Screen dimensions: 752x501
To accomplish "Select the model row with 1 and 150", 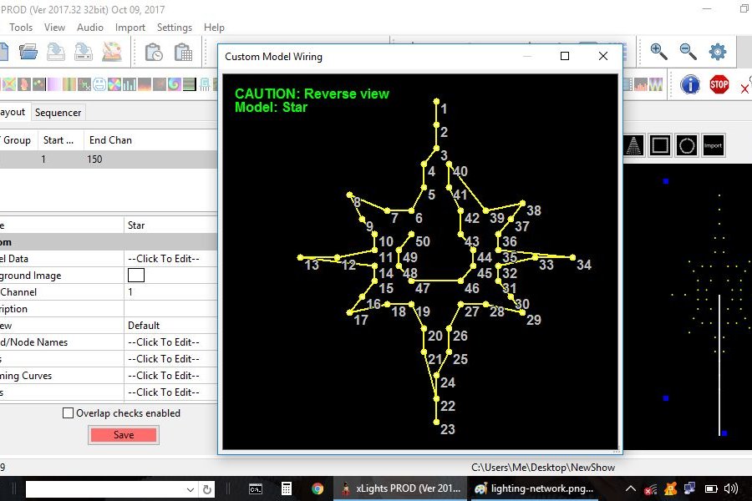I will point(109,159).
